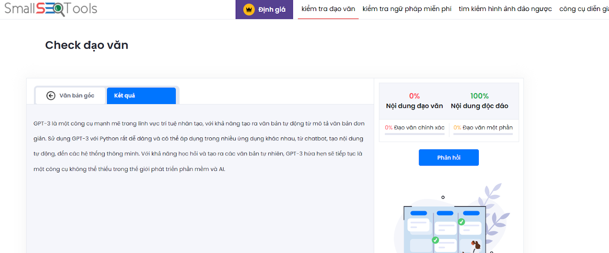Click the Check đạo văn heading
609x253 pixels.
tap(87, 45)
